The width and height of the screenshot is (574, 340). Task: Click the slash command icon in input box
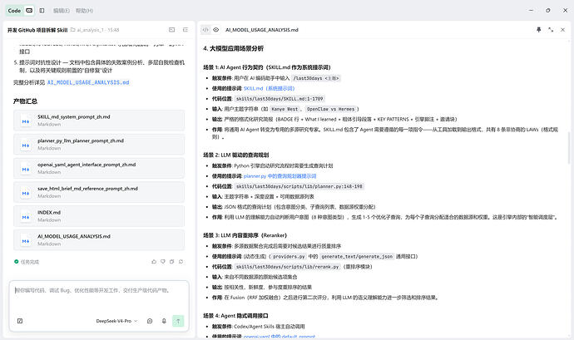click(20, 321)
